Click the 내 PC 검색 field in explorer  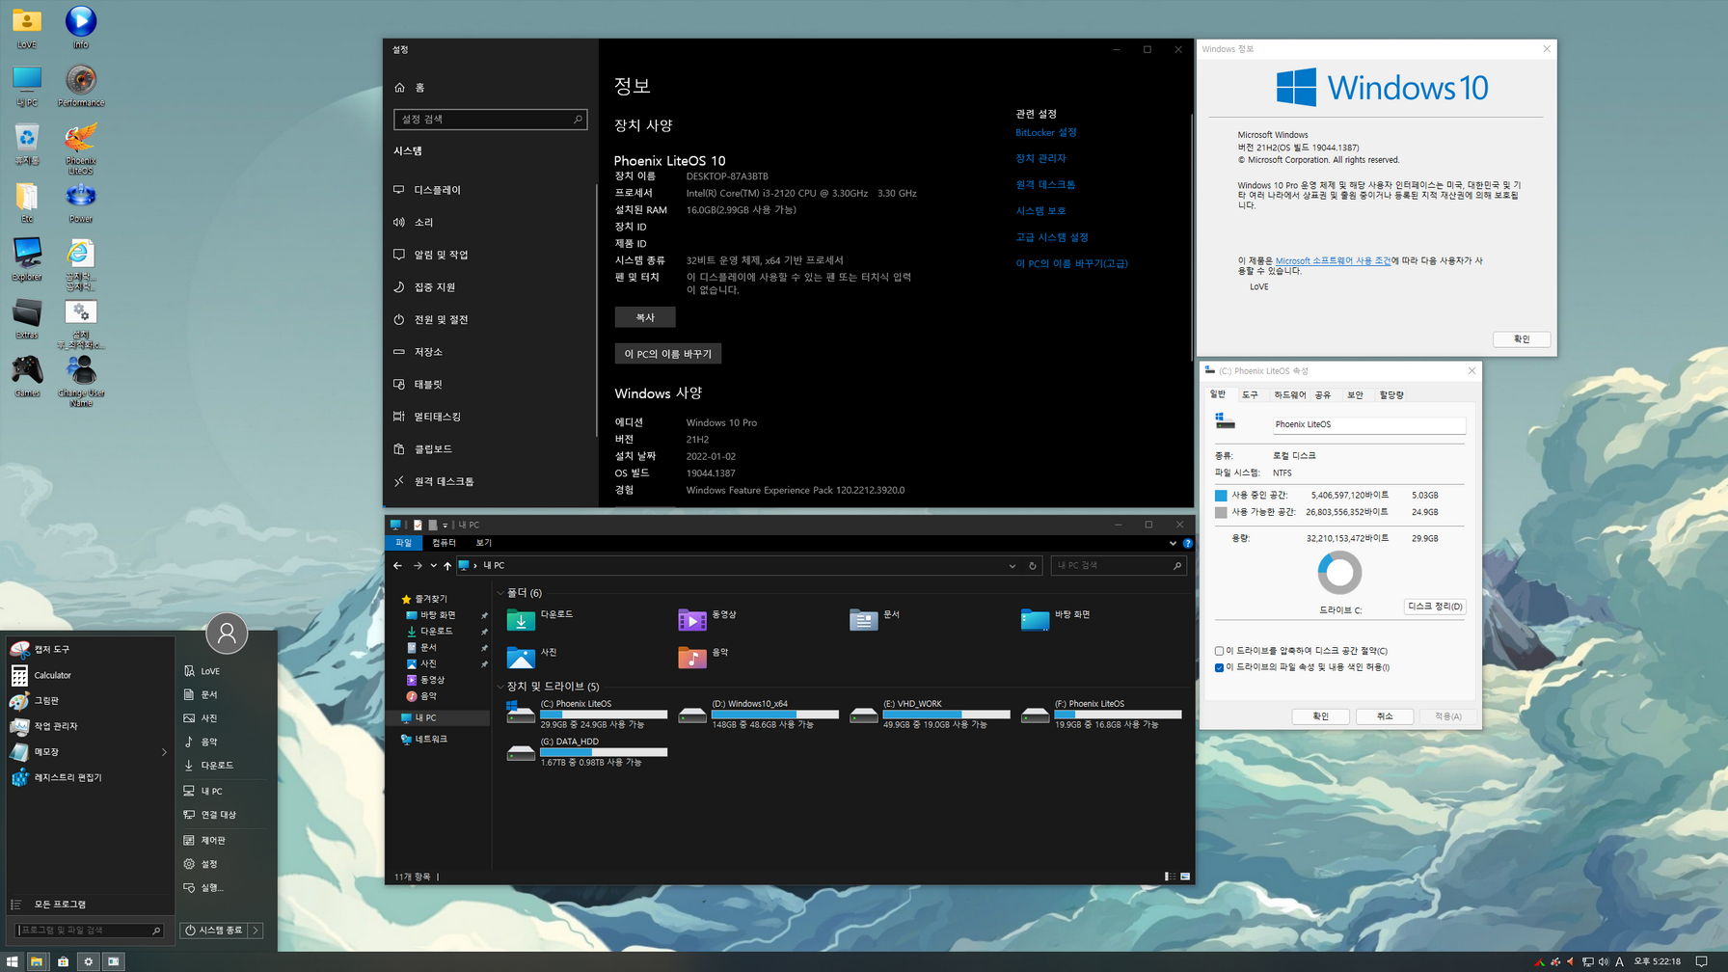click(x=1118, y=566)
